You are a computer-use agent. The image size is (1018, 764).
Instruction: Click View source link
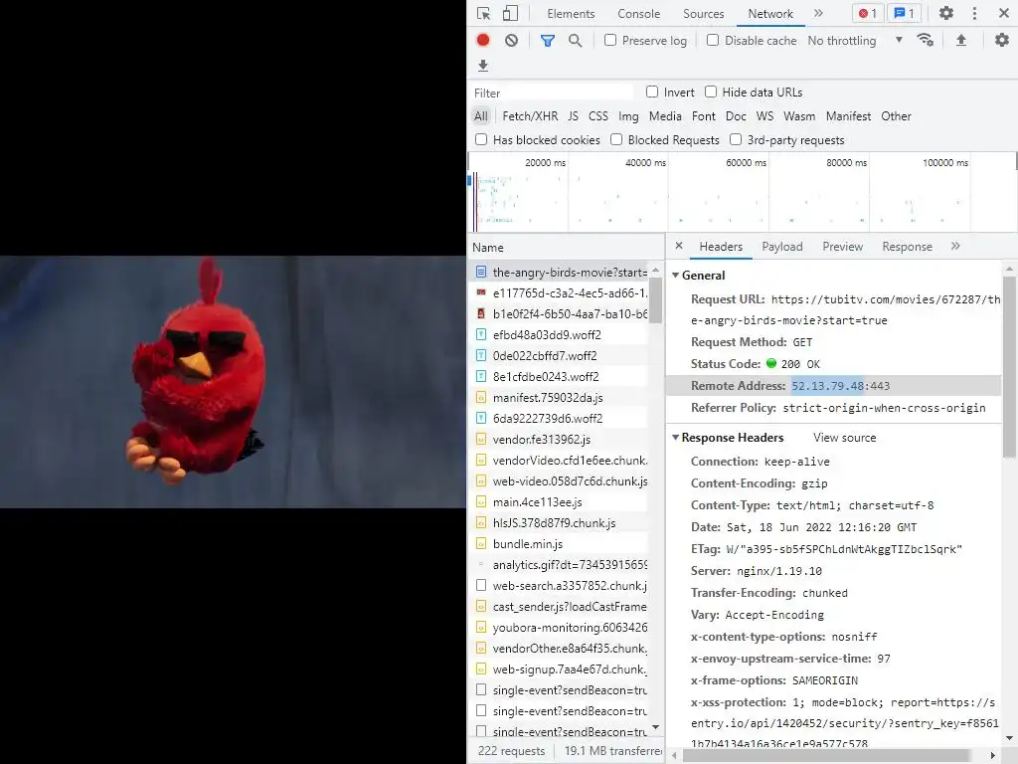click(x=844, y=438)
